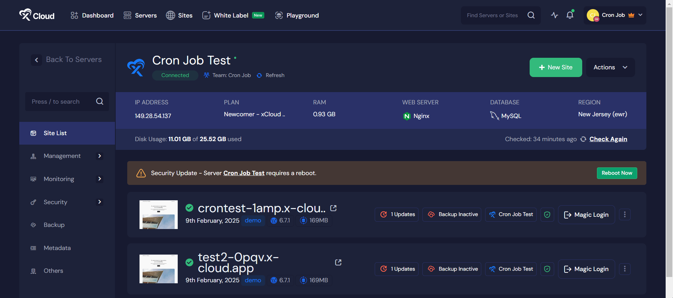Click Check Again for disk usage
Viewport: 673px width, 298px height.
[608, 139]
